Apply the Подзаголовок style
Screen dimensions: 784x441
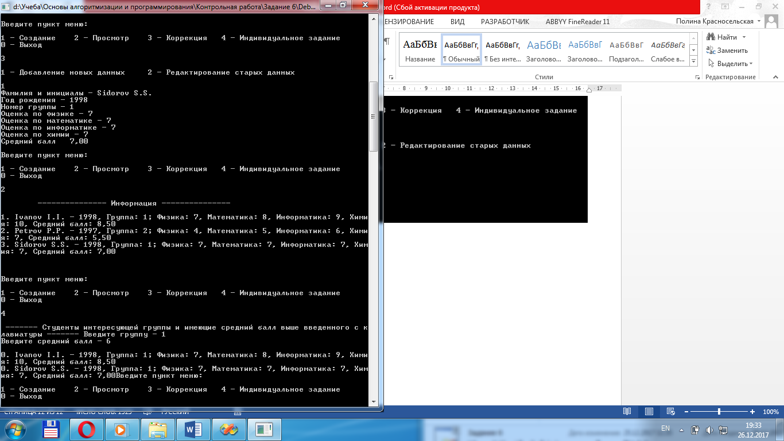(x=627, y=50)
